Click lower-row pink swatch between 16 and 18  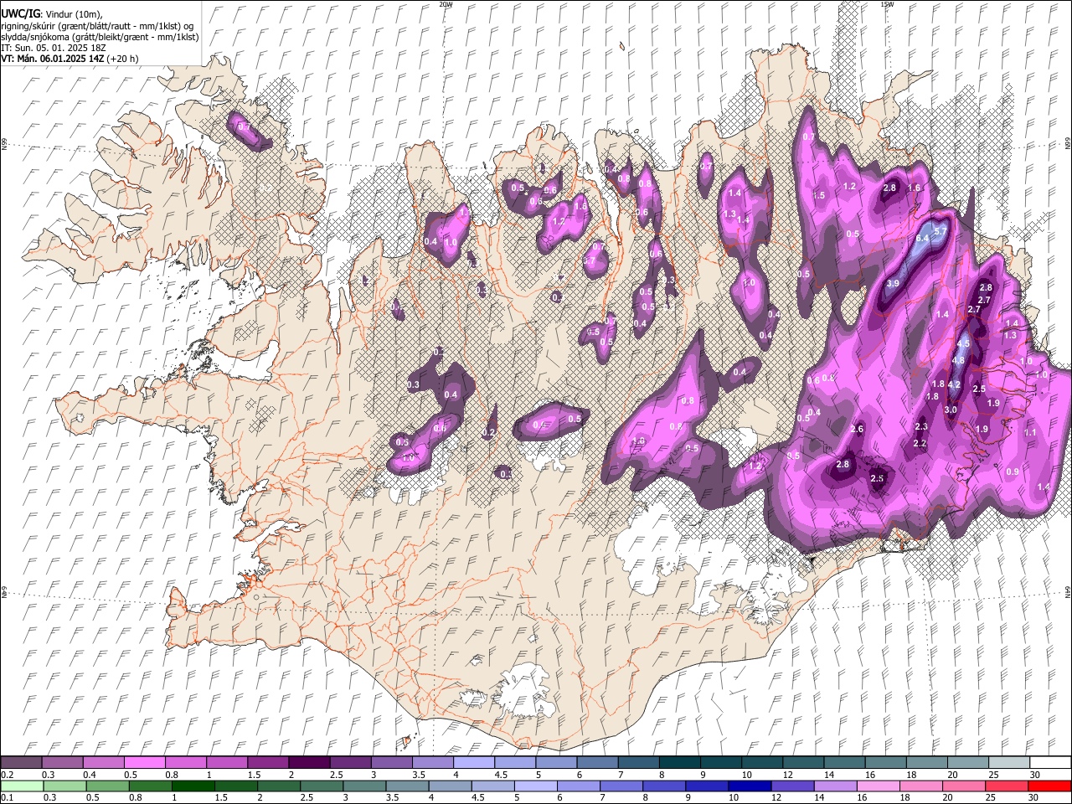pos(876,786)
